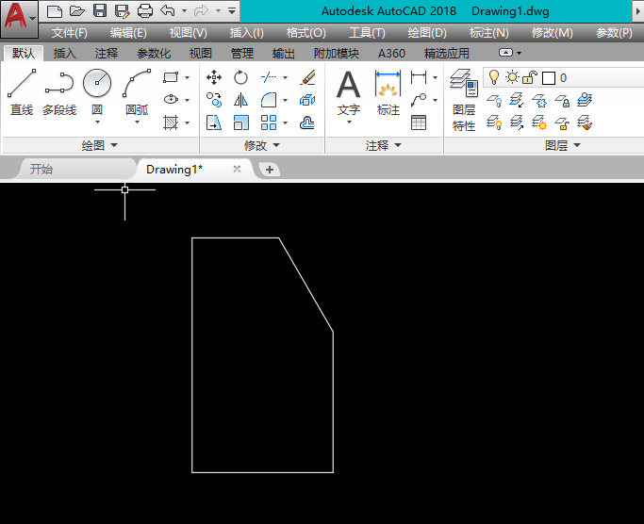
Task: Switch to the 插入 ribbon tab
Action: [65, 53]
